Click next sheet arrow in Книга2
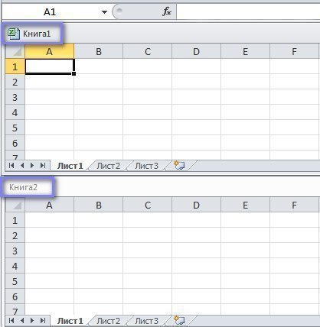 (x=32, y=320)
